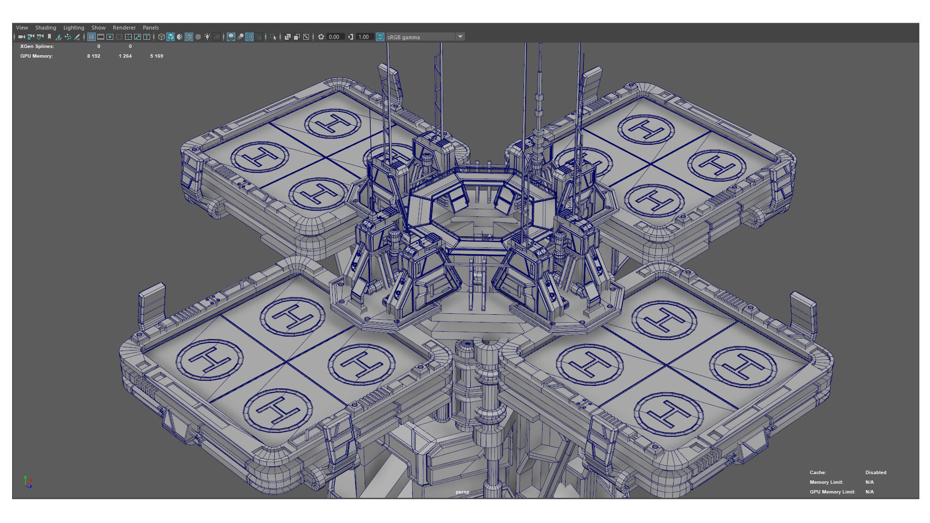Open the Lighting menu
The height and width of the screenshot is (523, 930).
pyautogui.click(x=74, y=28)
